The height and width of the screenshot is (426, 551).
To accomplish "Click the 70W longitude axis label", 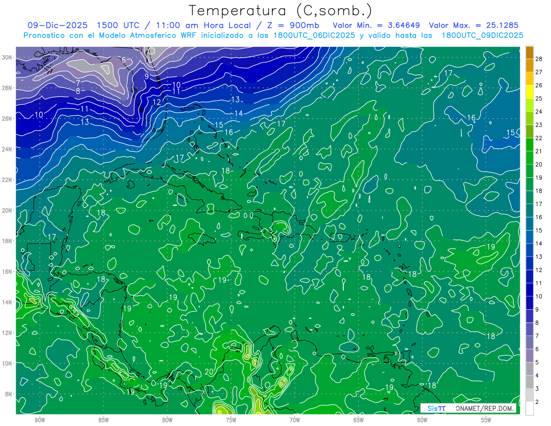I will (x=295, y=420).
